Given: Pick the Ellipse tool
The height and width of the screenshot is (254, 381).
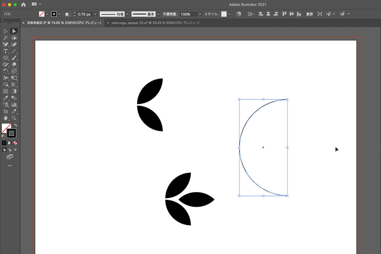Looking at the screenshot, I should pyautogui.click(x=5, y=58).
